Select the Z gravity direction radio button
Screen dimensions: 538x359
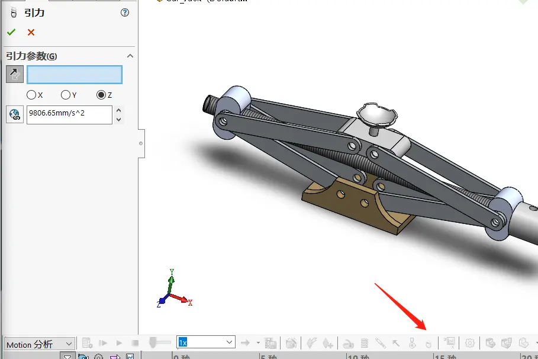101,95
